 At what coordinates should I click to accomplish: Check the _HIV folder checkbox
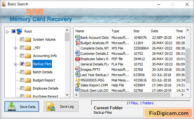pos(22,48)
